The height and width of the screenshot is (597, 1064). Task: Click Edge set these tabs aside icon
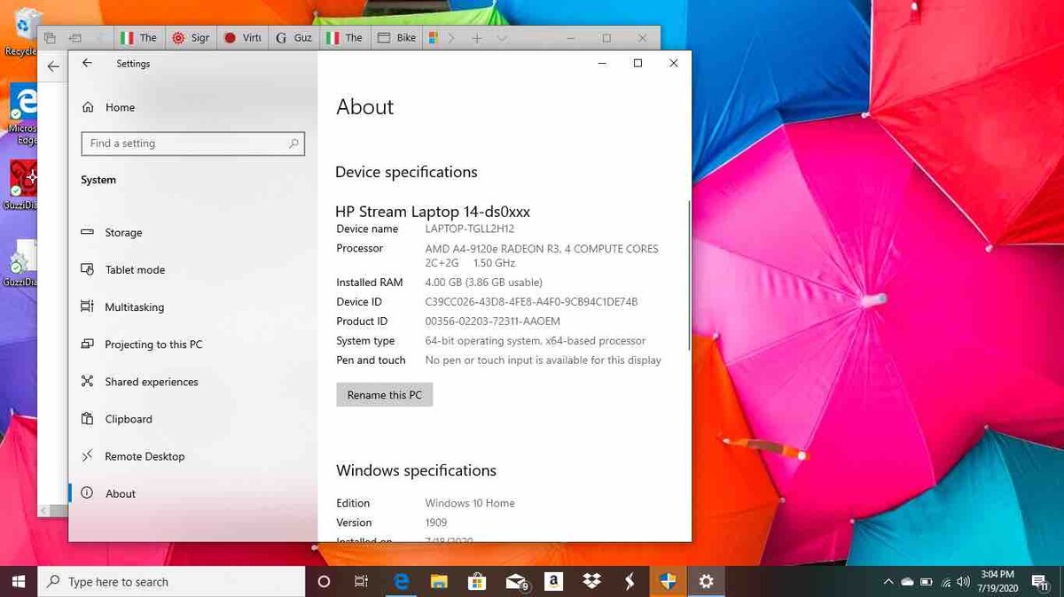click(75, 38)
